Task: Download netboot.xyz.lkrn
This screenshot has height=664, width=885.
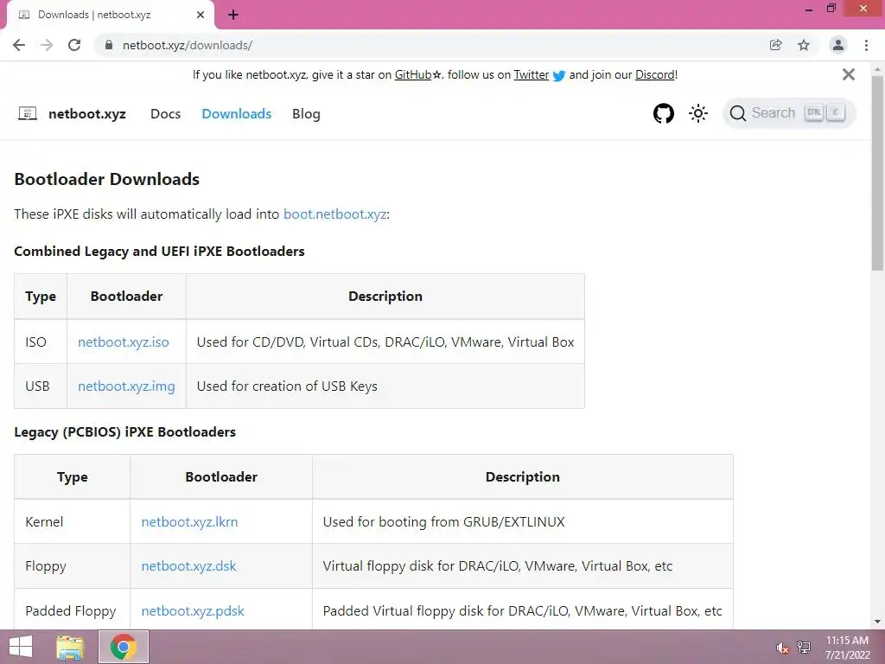Action: click(x=189, y=521)
